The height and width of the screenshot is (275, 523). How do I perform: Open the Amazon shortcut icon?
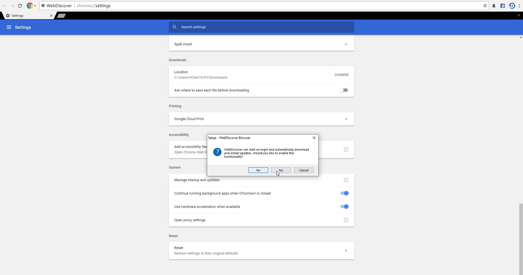pos(494,5)
